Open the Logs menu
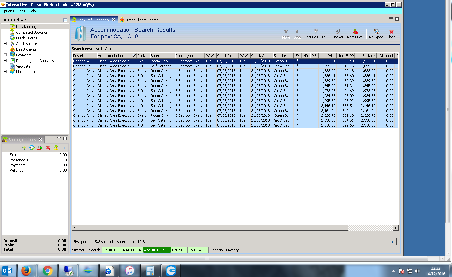The height and width of the screenshot is (277, 452). click(21, 11)
